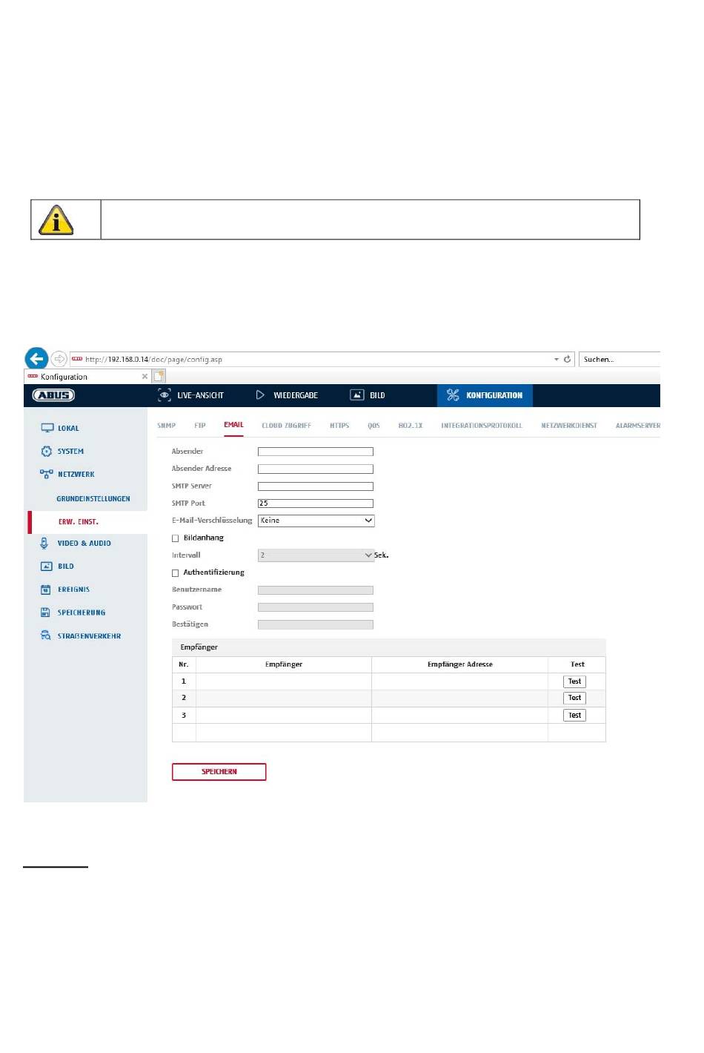704x1053 pixels.
Task: Switch to the HTTPS tab
Action: [339, 426]
